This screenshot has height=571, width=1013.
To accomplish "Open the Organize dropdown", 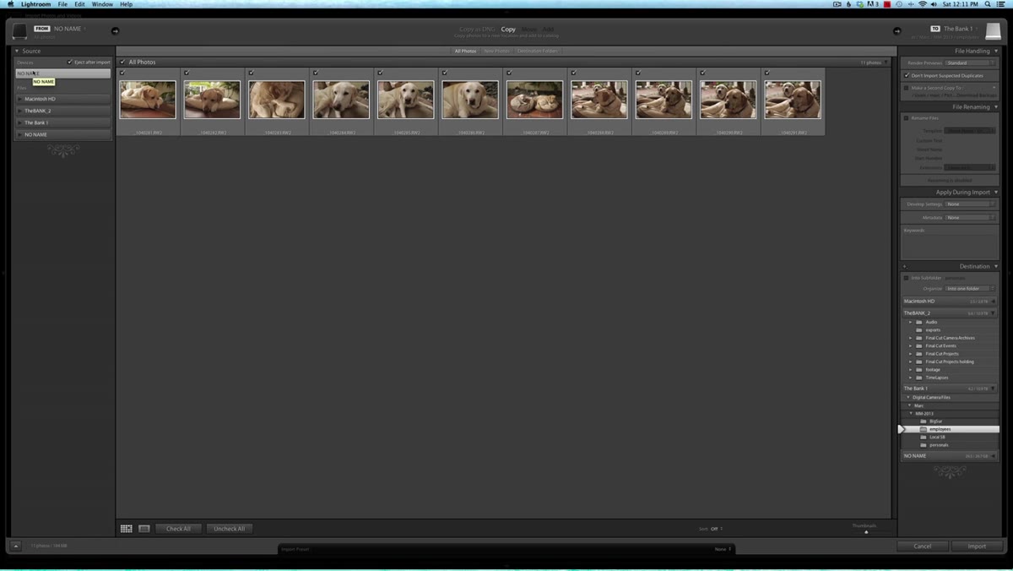I will point(970,288).
